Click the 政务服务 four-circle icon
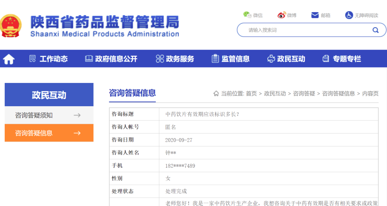The width and height of the screenshot is (387, 206). [x=160, y=58]
